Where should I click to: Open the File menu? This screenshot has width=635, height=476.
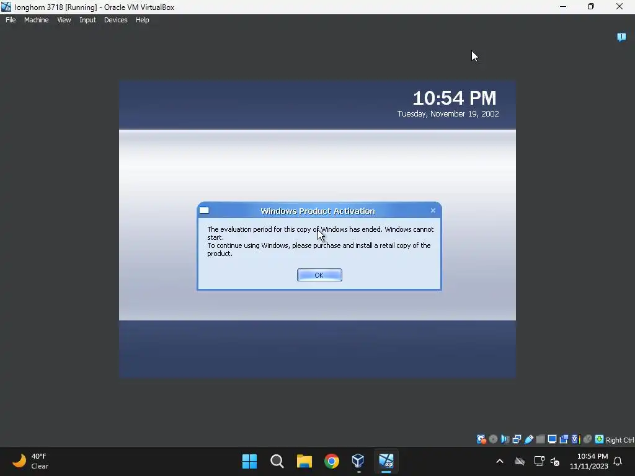tap(11, 20)
